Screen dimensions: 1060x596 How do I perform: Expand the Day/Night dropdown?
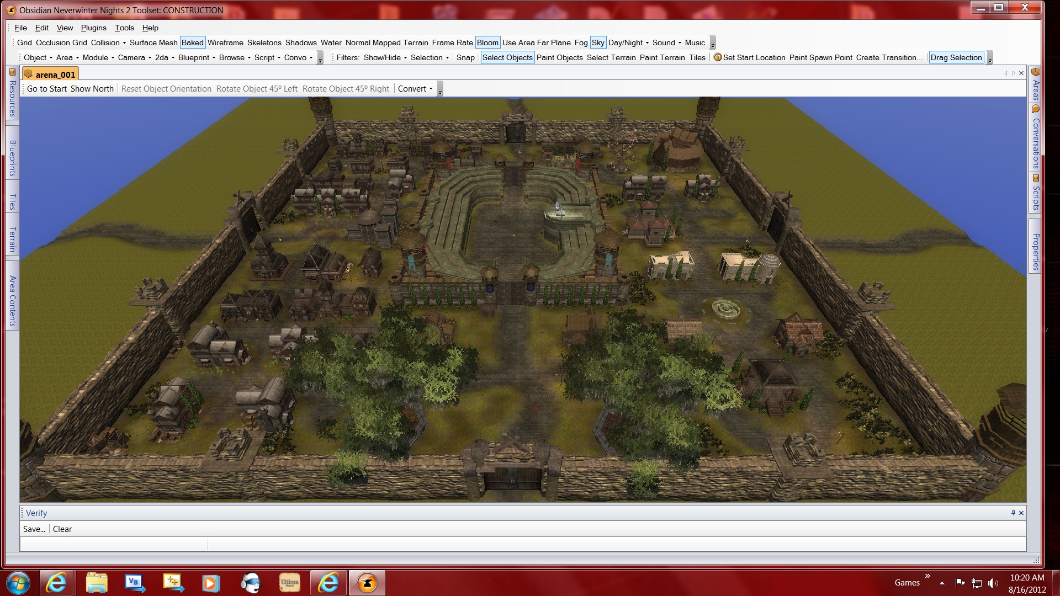click(x=628, y=42)
